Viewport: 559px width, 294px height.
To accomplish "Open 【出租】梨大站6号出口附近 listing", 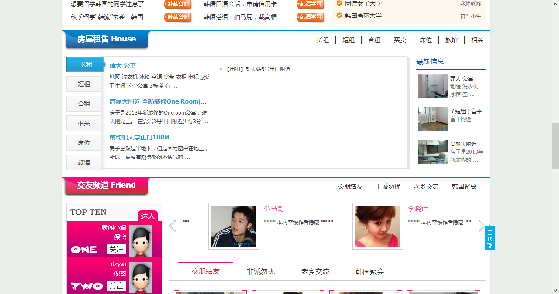I will (x=257, y=69).
